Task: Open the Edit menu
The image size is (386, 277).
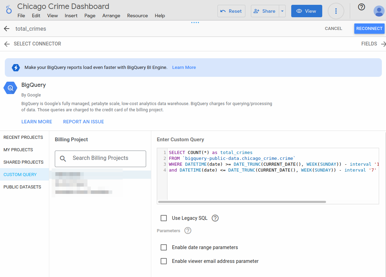Action: pos(36,16)
